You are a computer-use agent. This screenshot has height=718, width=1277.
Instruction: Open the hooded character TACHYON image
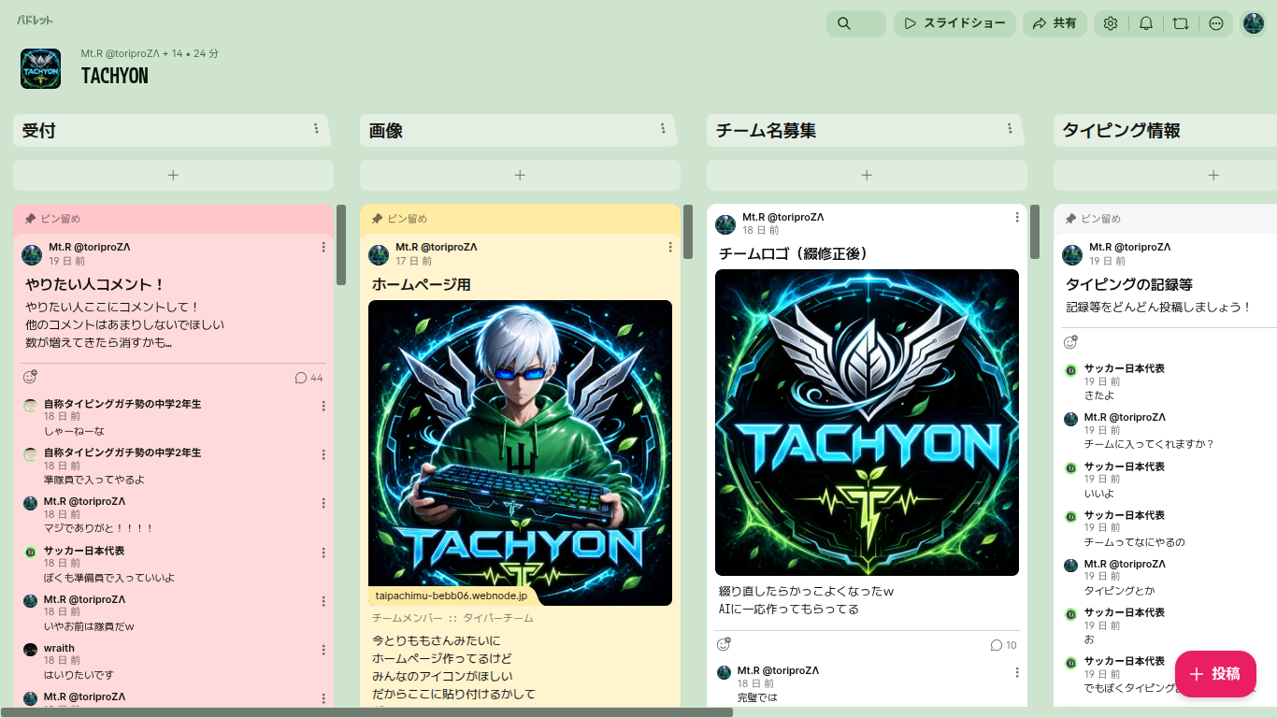520,452
